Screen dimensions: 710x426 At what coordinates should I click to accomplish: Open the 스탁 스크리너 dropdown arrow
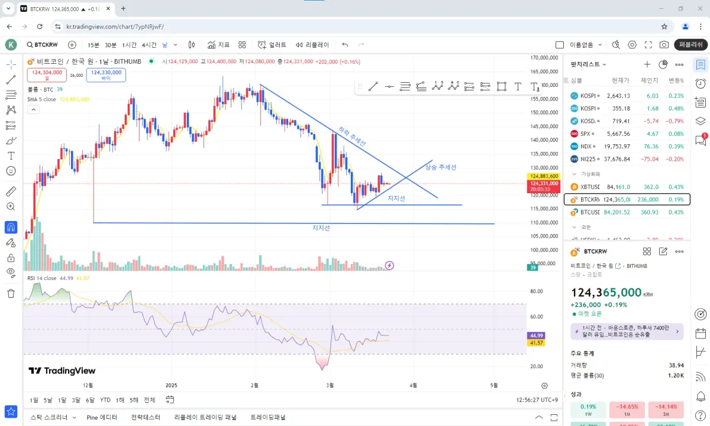pos(74,417)
